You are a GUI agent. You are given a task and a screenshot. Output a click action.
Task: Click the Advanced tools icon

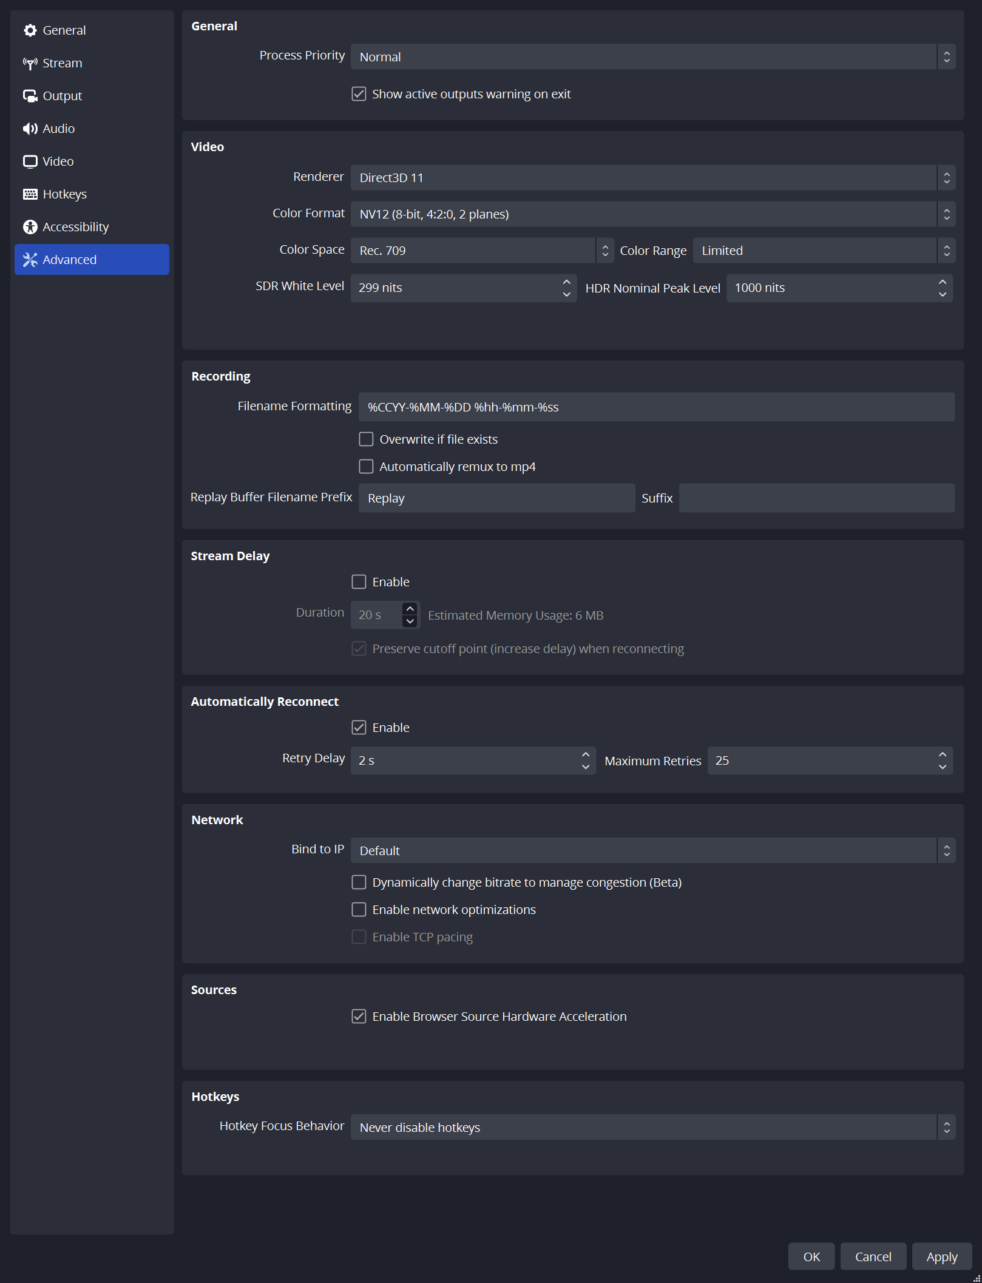click(x=29, y=259)
